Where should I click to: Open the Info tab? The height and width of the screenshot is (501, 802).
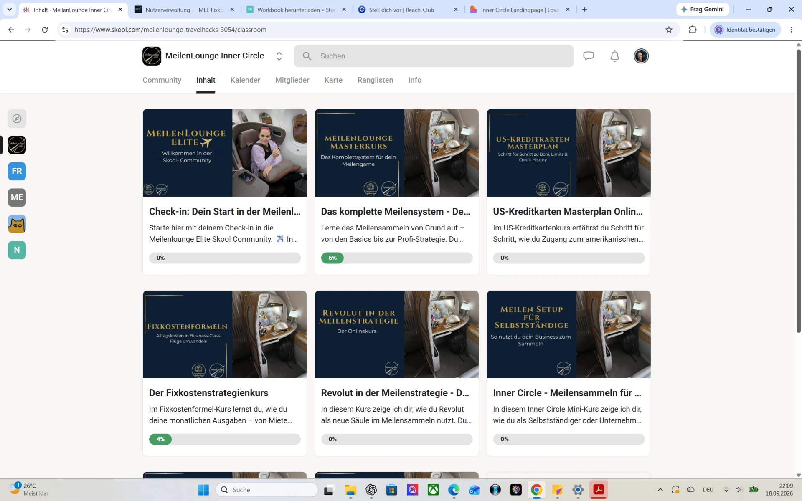point(415,80)
